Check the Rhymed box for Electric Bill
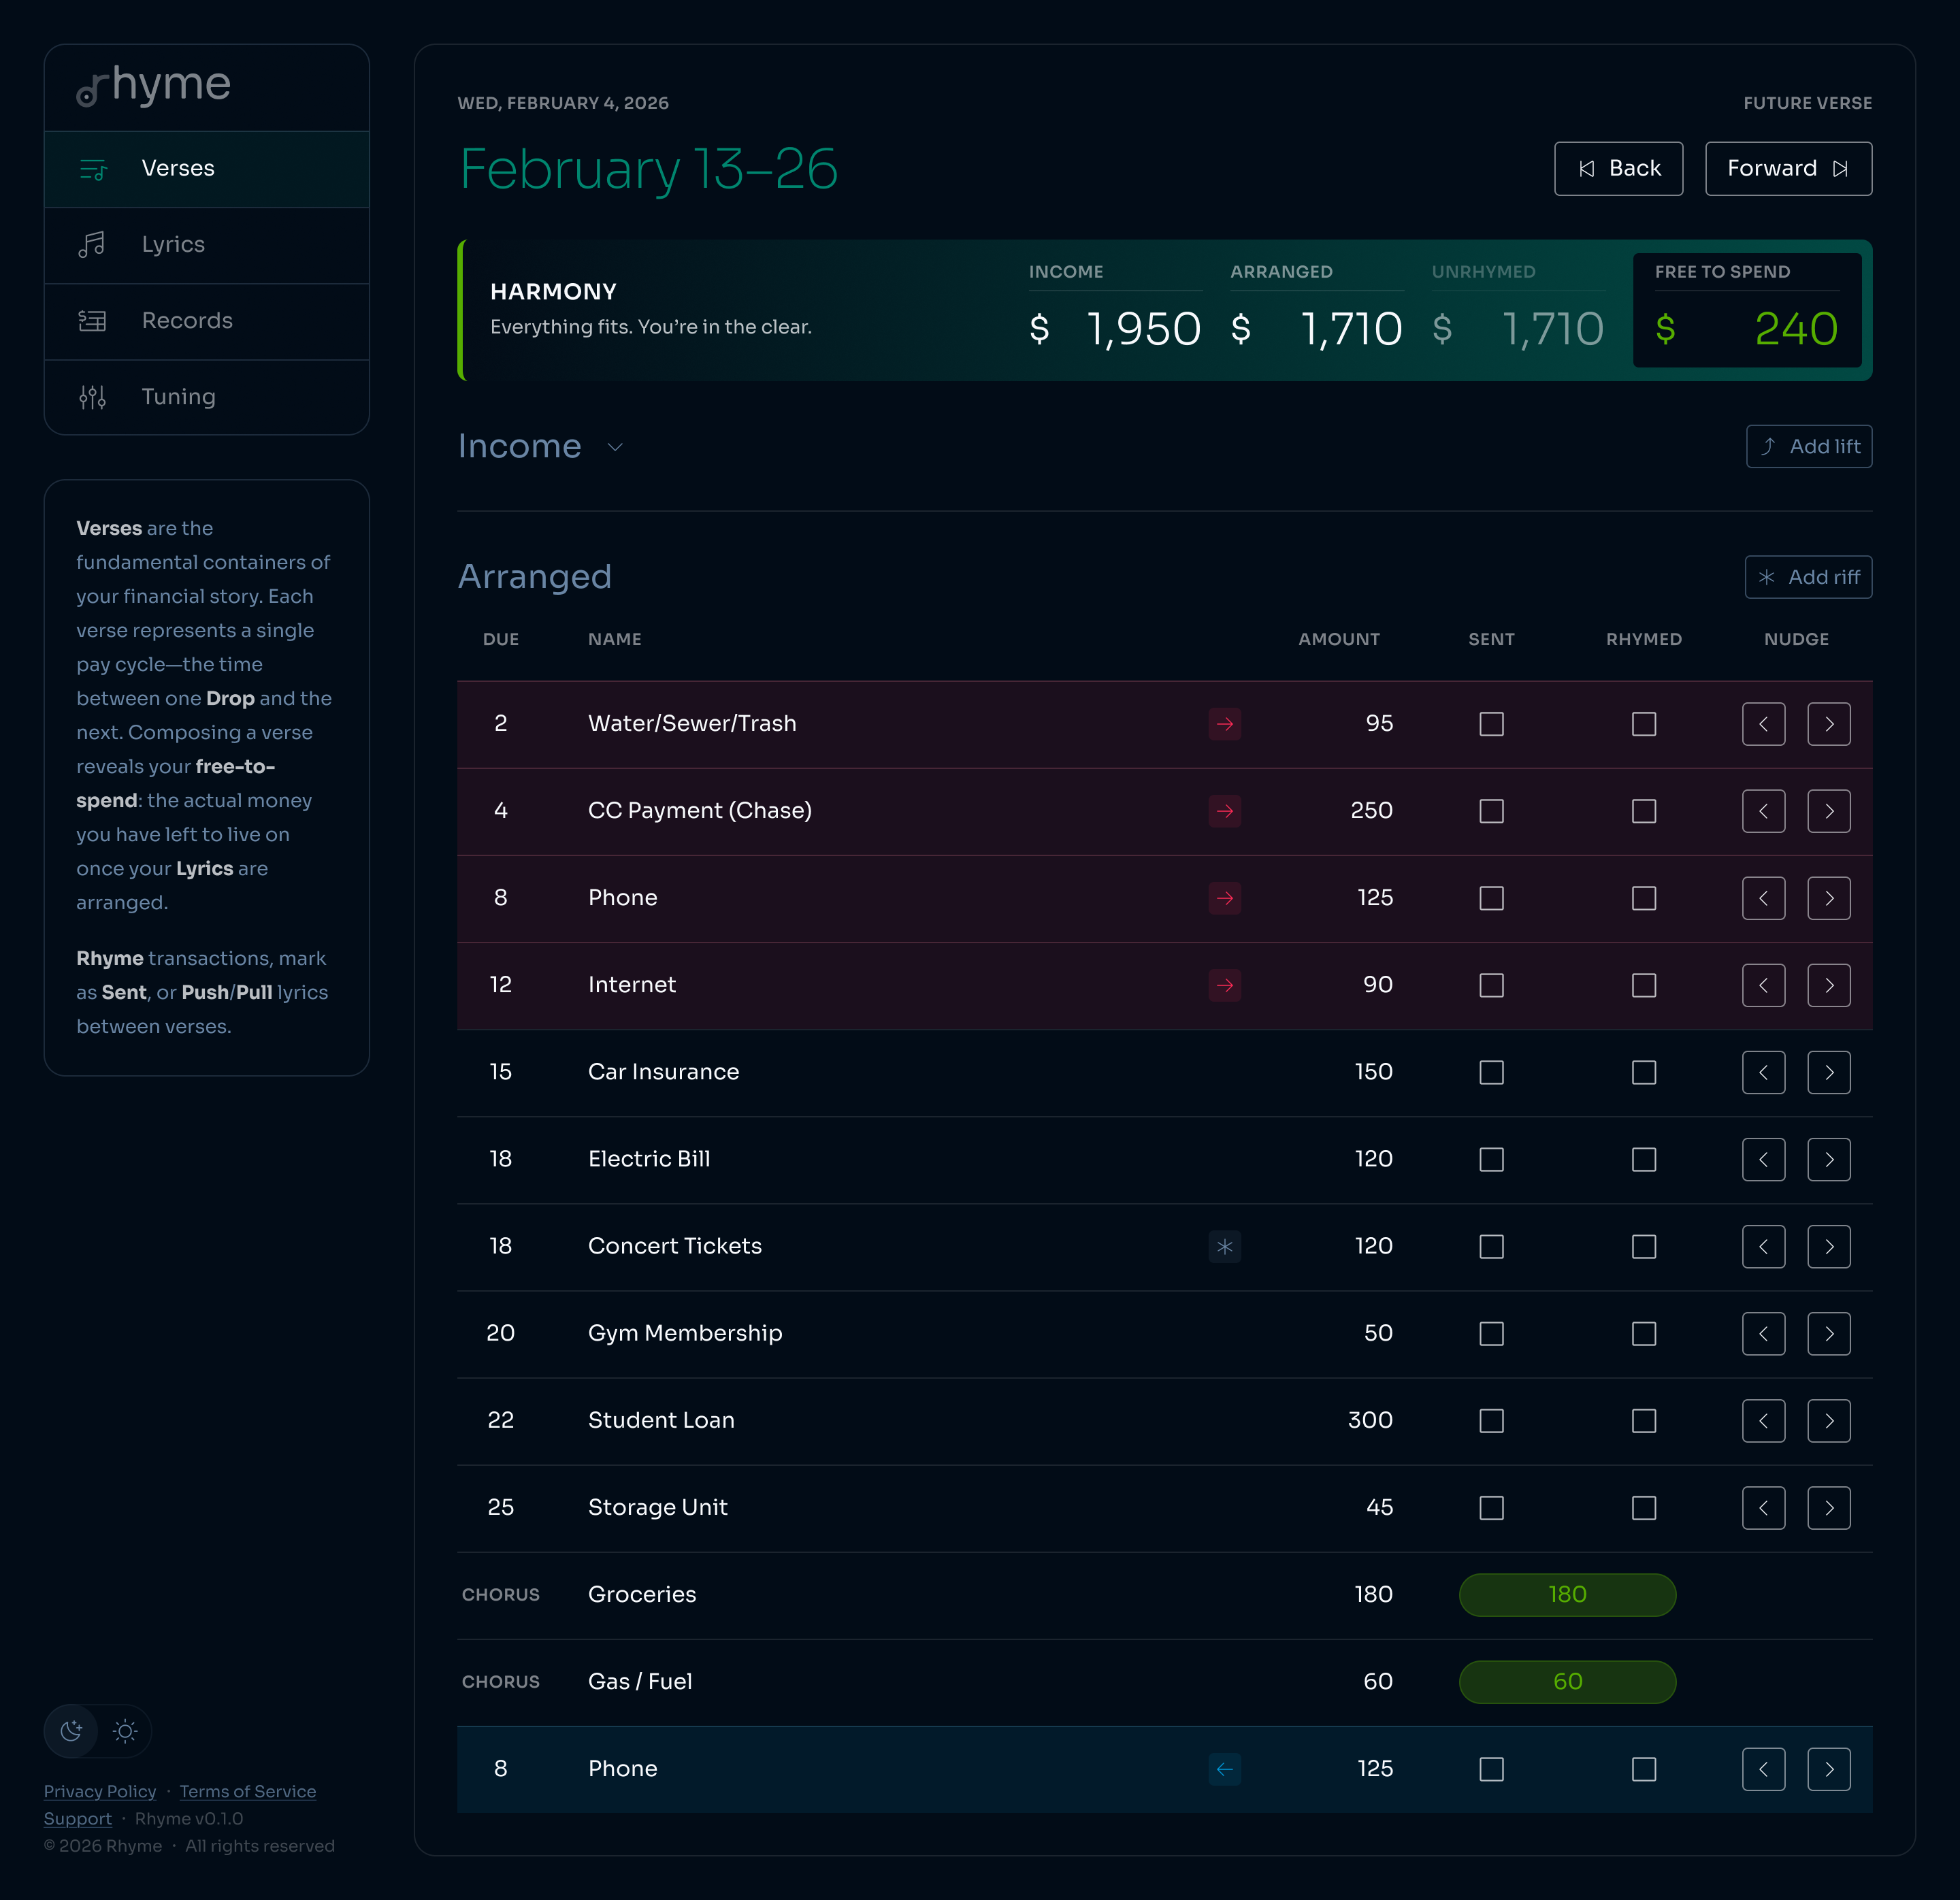1960x1900 pixels. (1643, 1159)
